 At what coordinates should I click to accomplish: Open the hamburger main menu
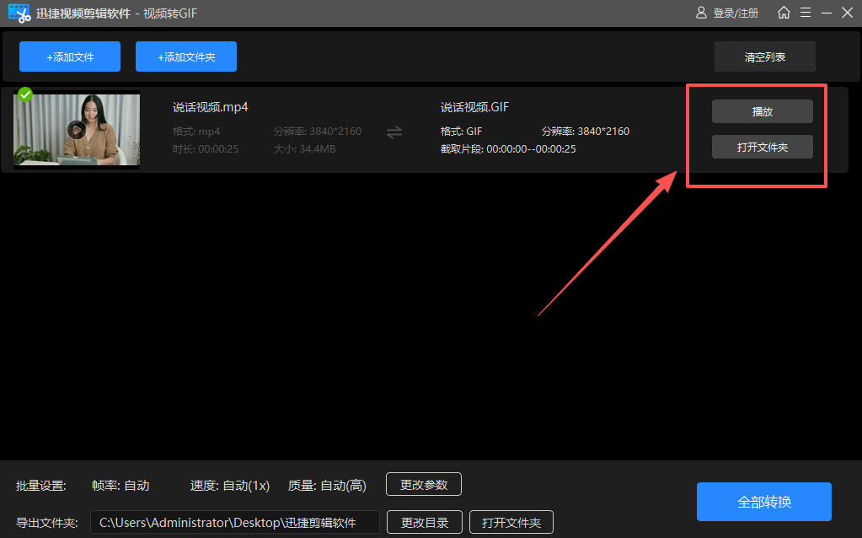(x=807, y=13)
